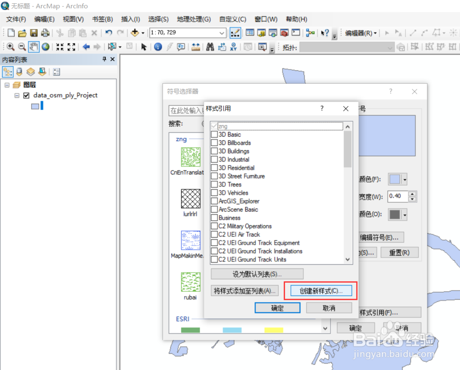Open the 编辑器(R) dropdown menu
The height and width of the screenshot is (370, 460).
[x=361, y=33]
